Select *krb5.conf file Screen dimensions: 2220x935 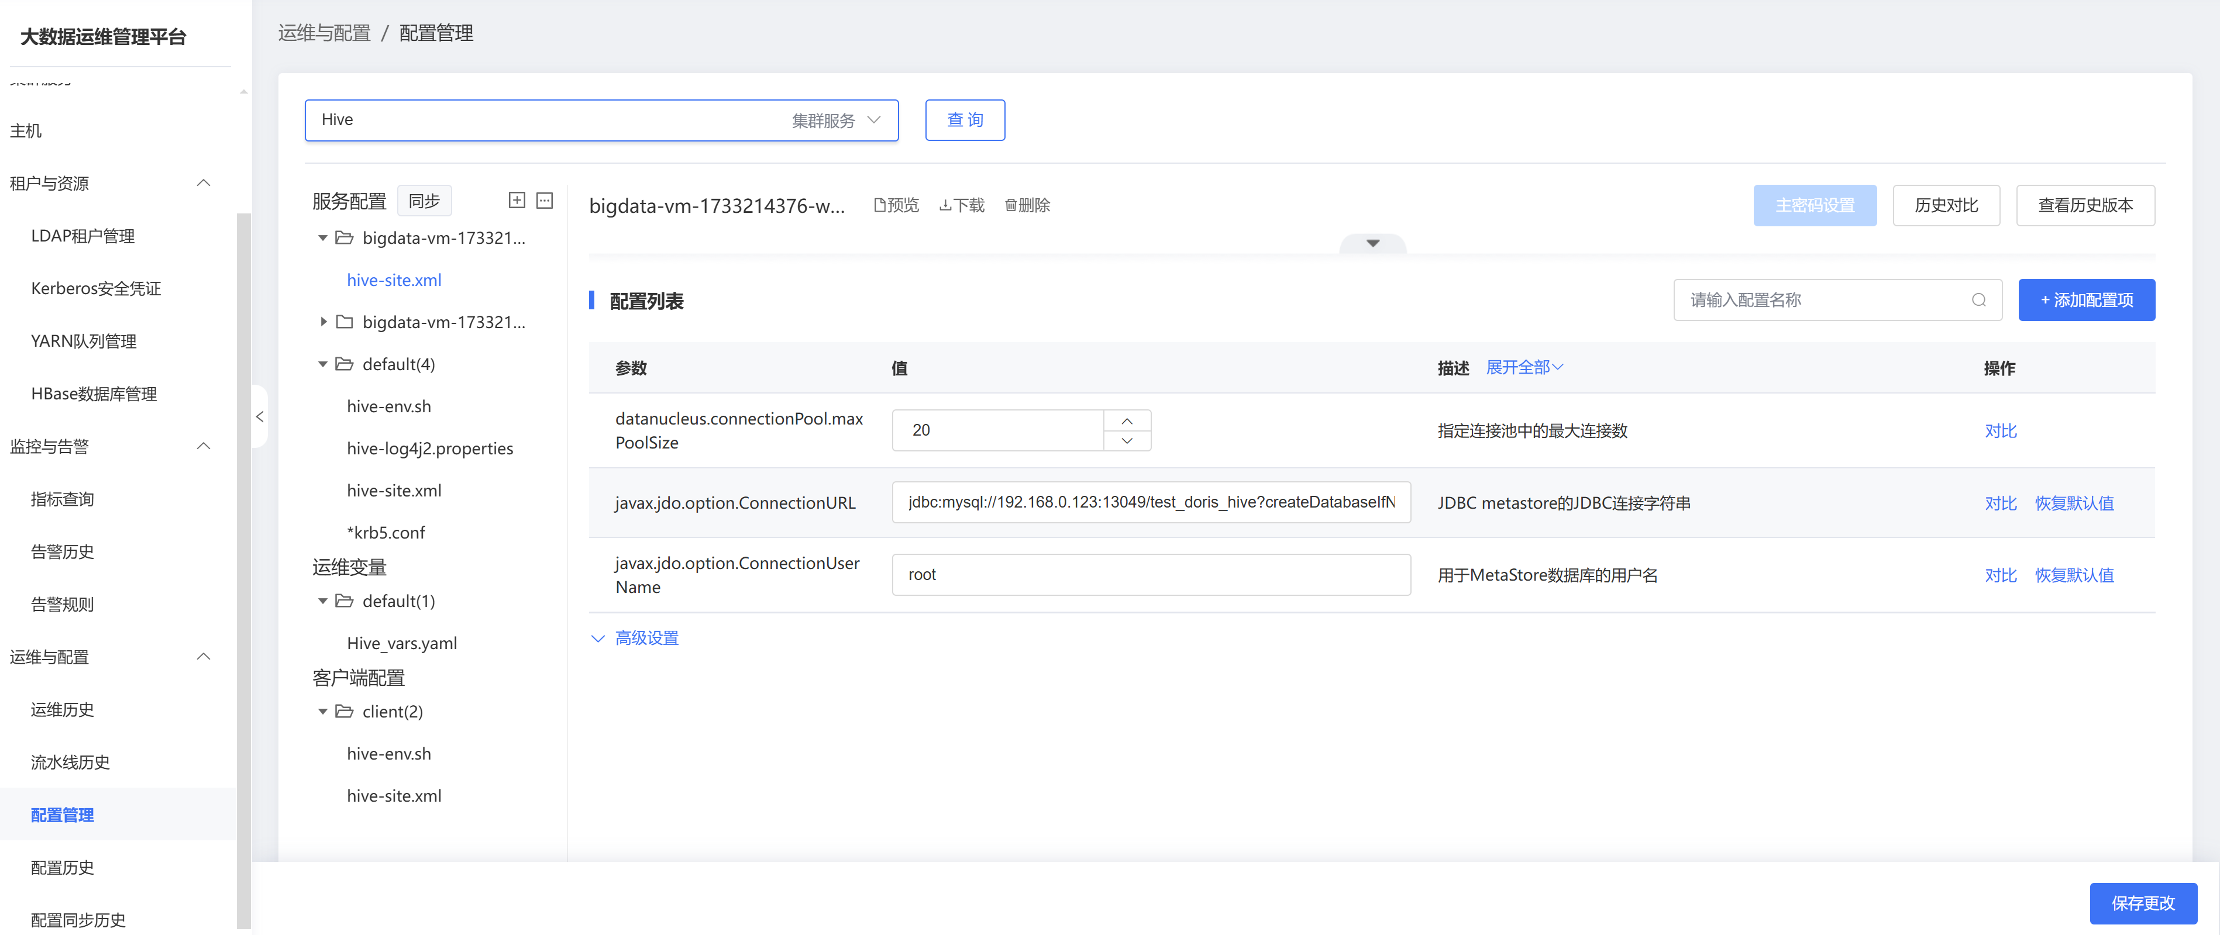click(386, 533)
